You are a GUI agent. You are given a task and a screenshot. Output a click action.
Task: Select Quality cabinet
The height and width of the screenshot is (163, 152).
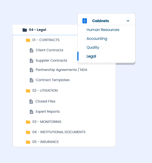click(93, 47)
